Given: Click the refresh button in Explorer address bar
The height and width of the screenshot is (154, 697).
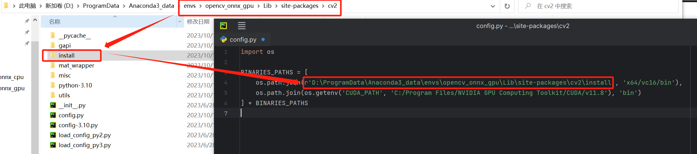Looking at the screenshot, I should 507,6.
